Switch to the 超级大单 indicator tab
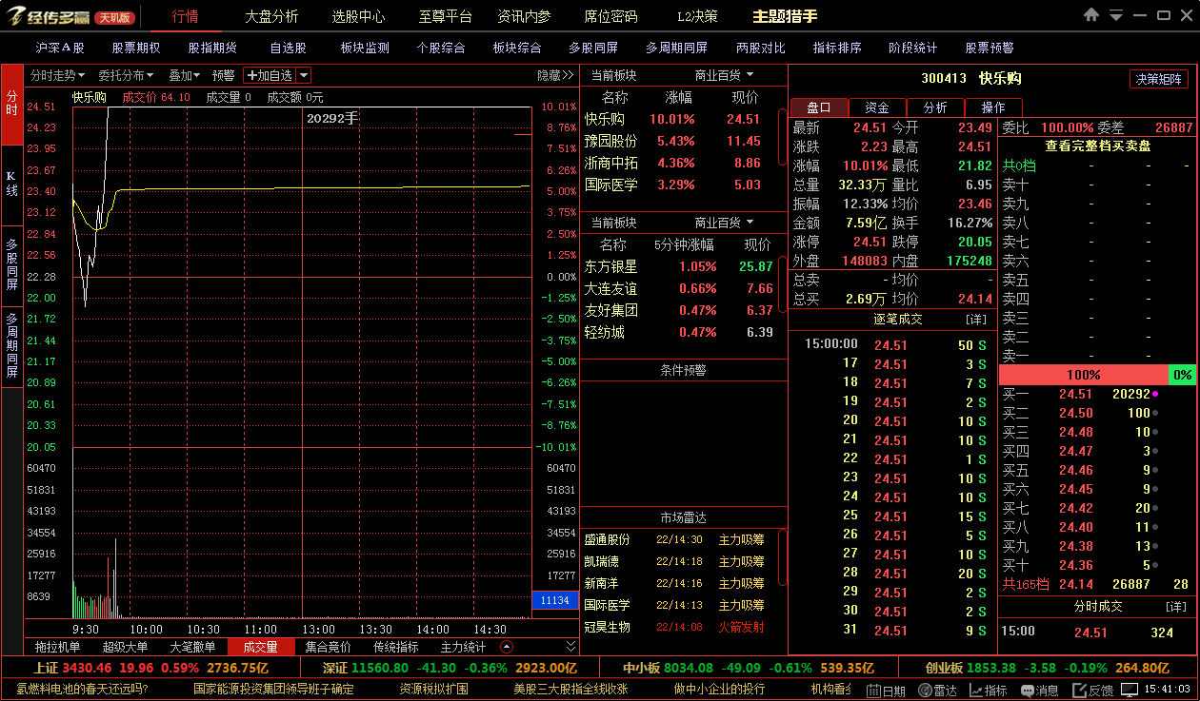1200x701 pixels. click(x=126, y=647)
